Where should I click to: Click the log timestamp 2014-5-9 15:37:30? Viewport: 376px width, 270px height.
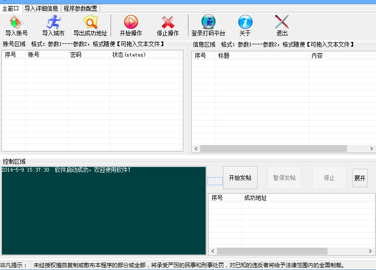[25, 170]
